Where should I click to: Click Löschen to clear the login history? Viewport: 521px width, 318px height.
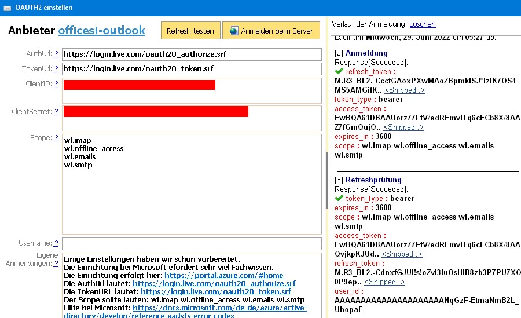423,24
